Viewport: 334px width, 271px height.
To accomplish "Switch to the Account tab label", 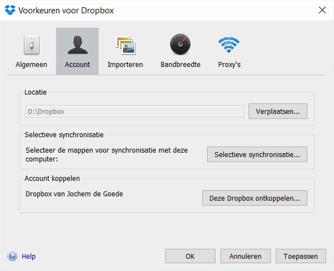I will (x=77, y=64).
